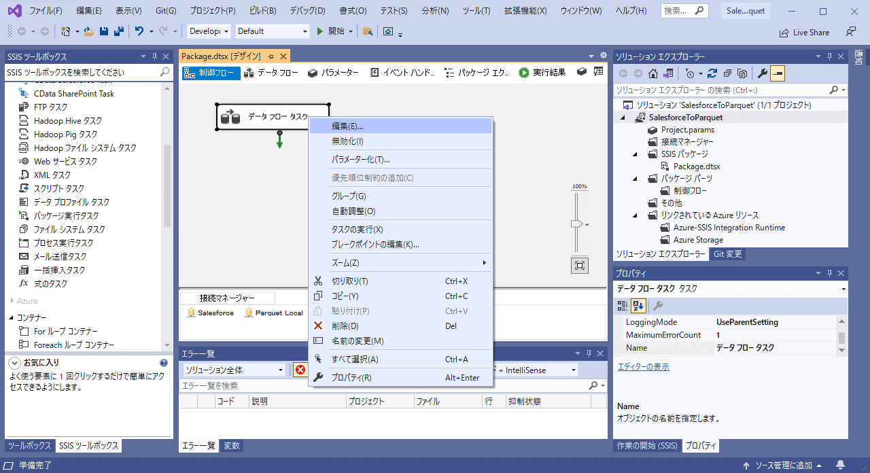Click the undo toolbar icon
Screen dimensions: 870x473
pos(139,31)
